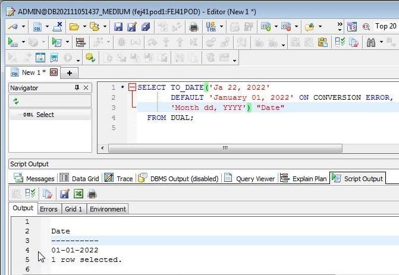Click the Execute statement green play icon
The image size is (399, 275).
12,42
